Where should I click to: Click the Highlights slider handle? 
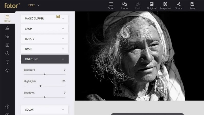coord(41,86)
